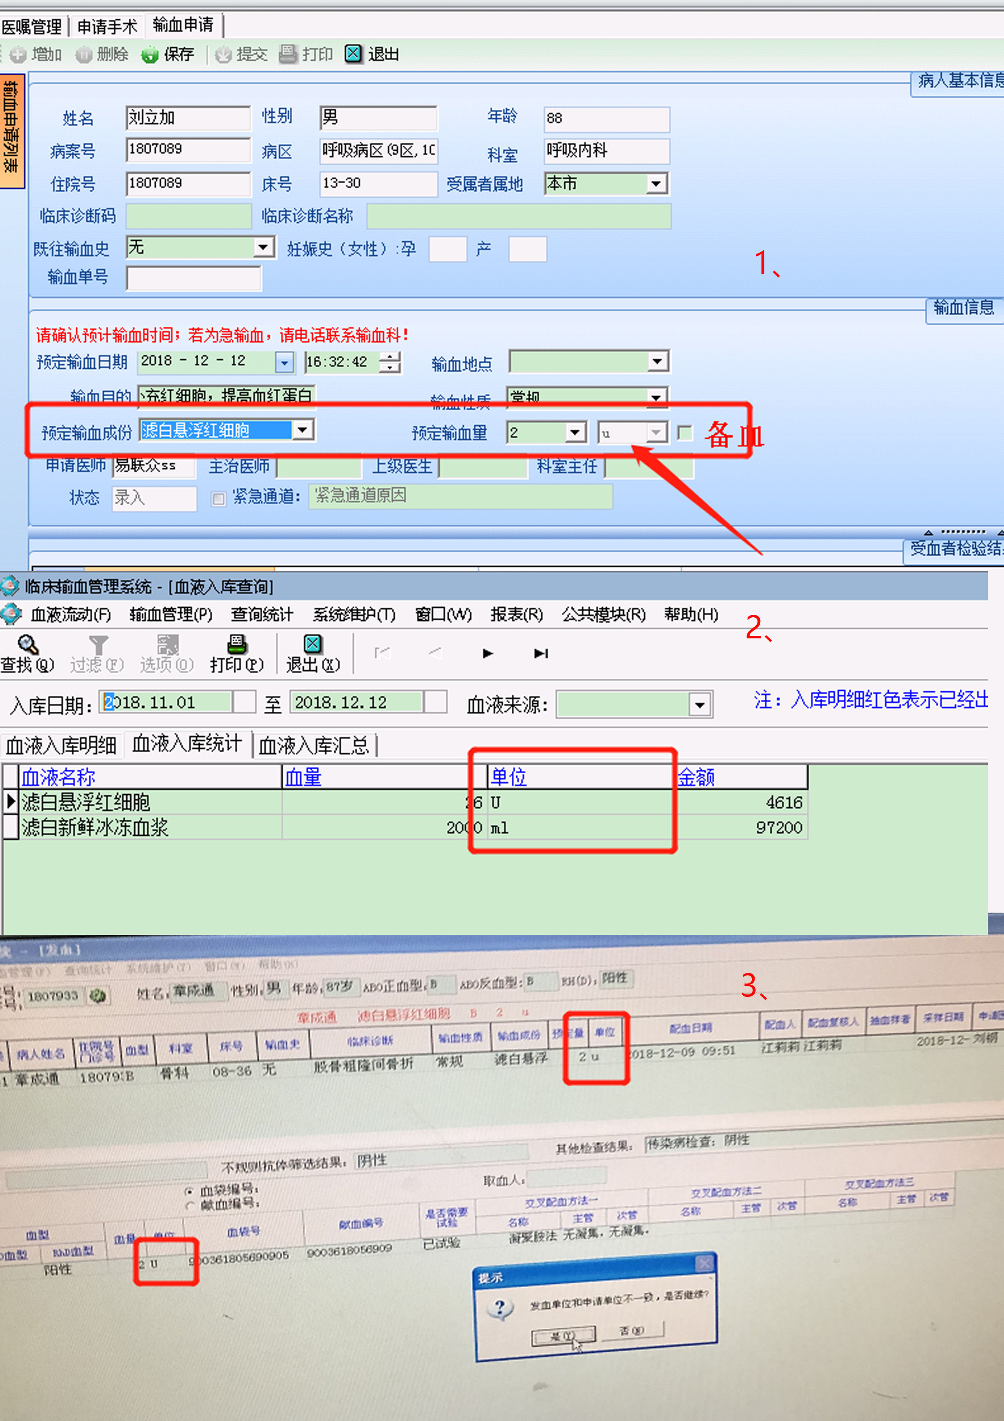Enable the 紧急通道 checkbox
Screen dimensions: 1004x1421
(x=218, y=498)
